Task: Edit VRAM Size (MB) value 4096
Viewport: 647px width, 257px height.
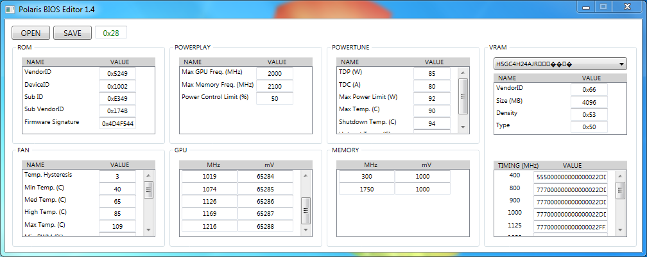Action: (x=589, y=102)
